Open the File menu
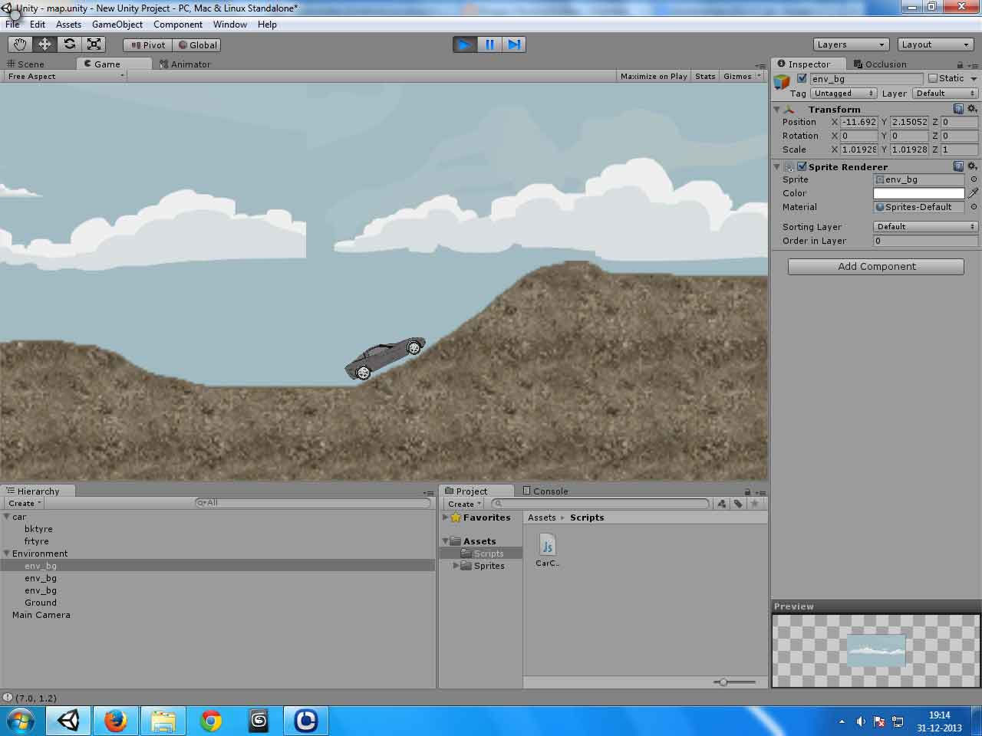The width and height of the screenshot is (982, 736). pos(12,25)
